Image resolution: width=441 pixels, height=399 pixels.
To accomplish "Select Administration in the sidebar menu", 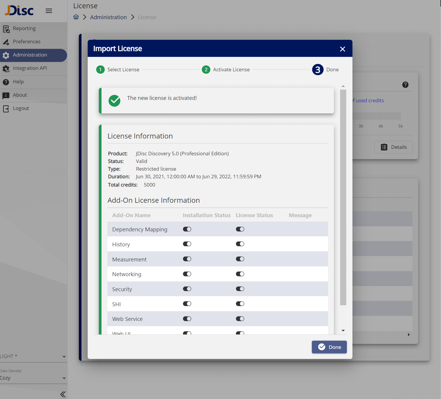I will 30,55.
